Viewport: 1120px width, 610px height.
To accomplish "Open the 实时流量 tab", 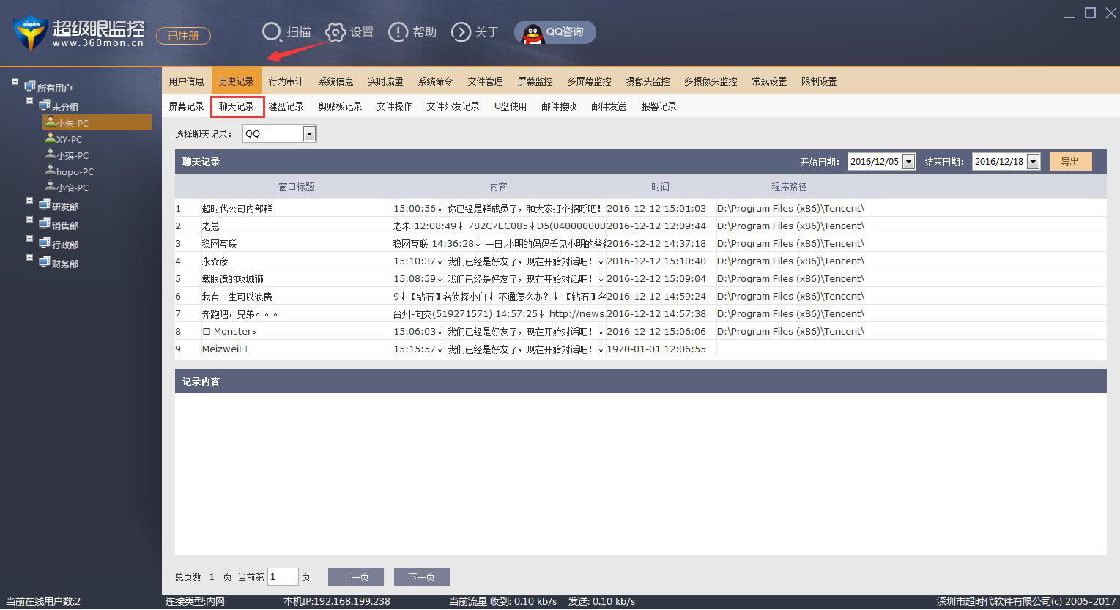I will tap(385, 81).
